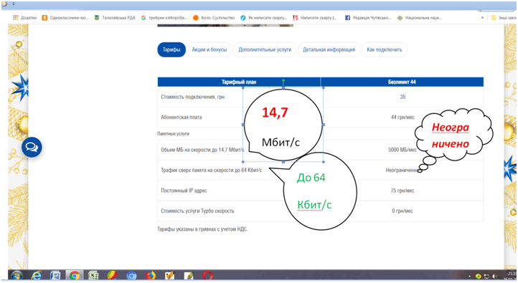
Task: Open the volume speaker tray icon
Action: click(494, 277)
